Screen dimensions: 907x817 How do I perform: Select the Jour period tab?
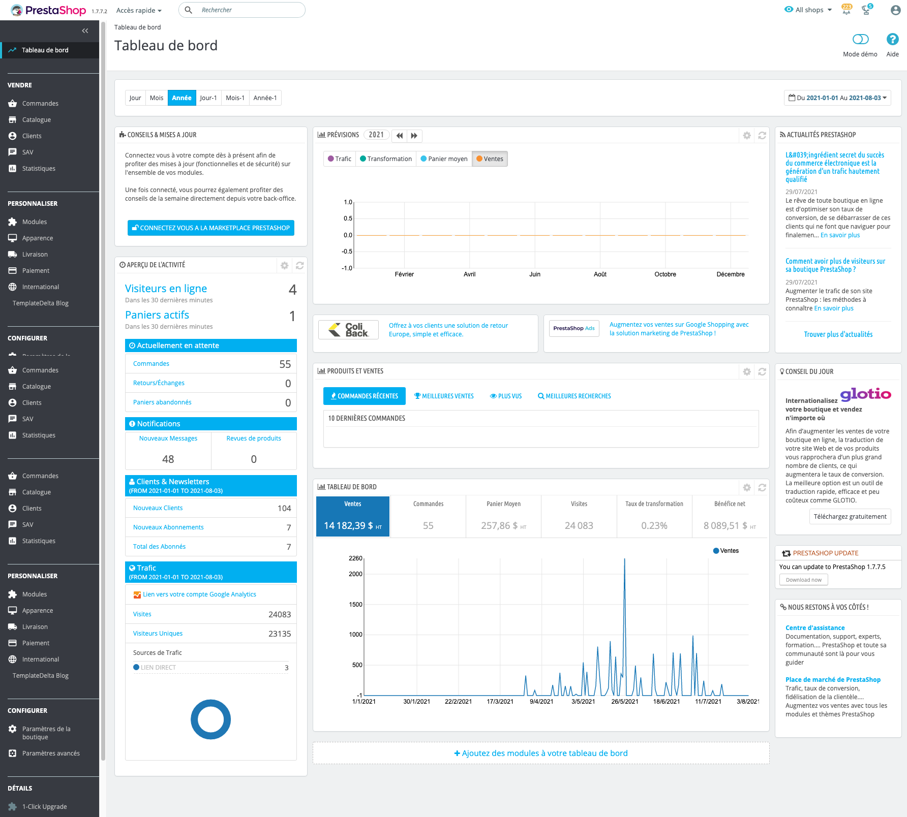click(x=135, y=98)
